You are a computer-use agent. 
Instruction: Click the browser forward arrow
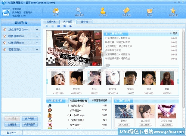coord(53,26)
